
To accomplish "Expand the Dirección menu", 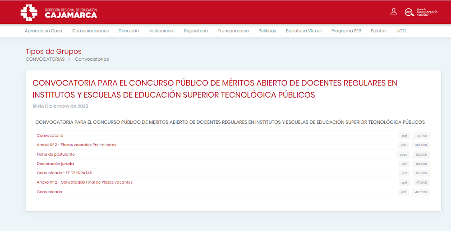I will tap(129, 31).
